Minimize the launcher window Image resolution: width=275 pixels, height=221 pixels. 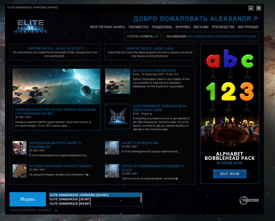(x=251, y=8)
